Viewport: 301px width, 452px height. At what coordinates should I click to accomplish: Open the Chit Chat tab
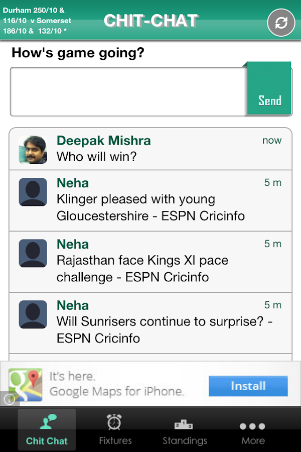pos(47,430)
